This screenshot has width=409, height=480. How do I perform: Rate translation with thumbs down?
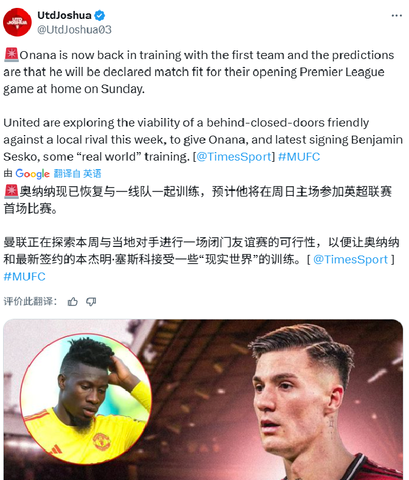pos(91,302)
